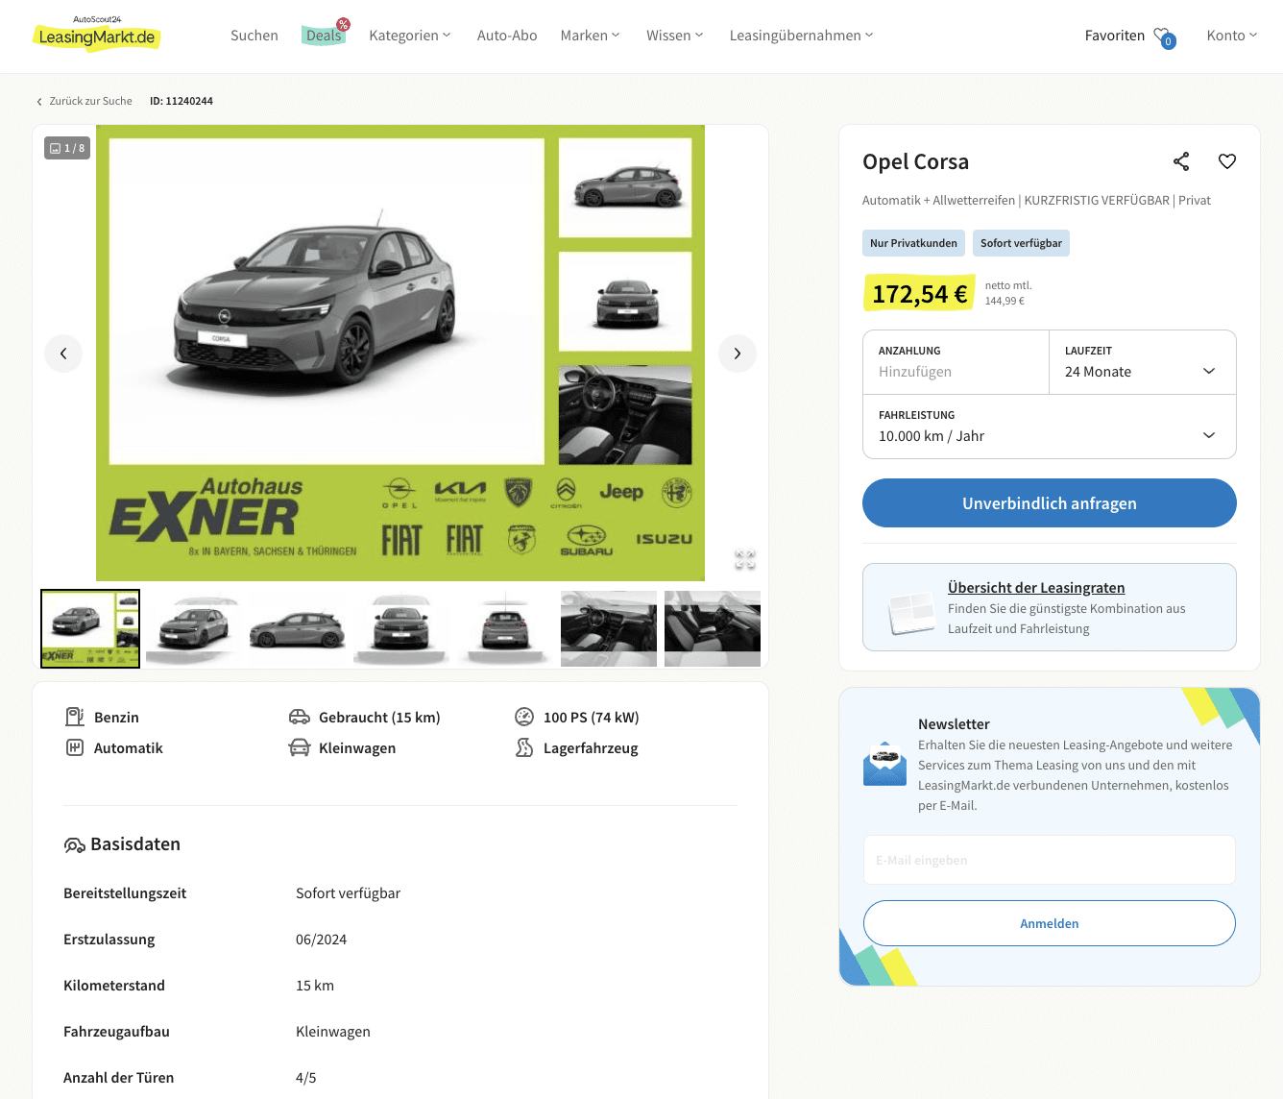Click the Lagerfahrzeug icon

[x=524, y=747]
